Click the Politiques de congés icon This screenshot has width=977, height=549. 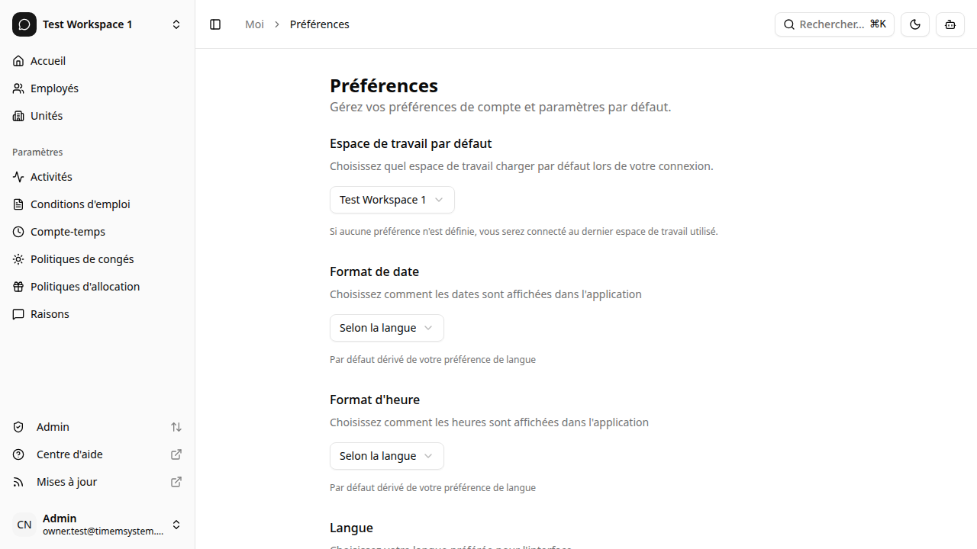click(18, 258)
